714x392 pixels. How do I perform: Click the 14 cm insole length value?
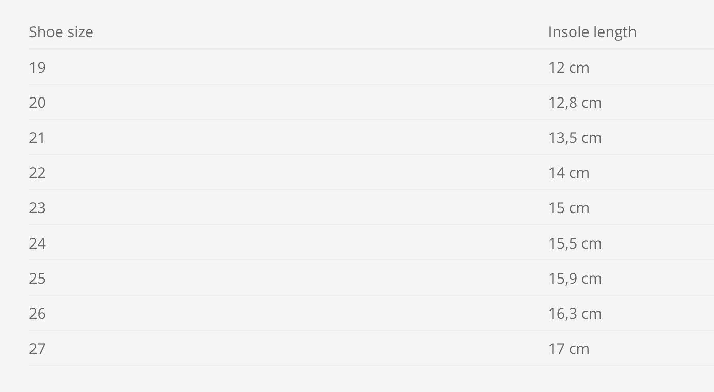pos(569,173)
